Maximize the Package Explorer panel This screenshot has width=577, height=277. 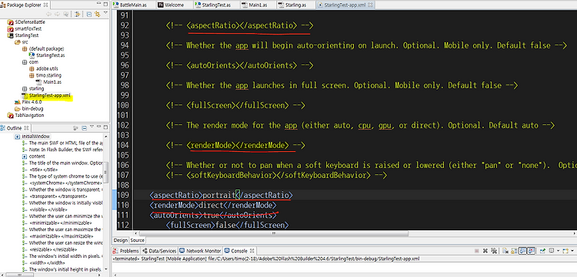point(105,5)
